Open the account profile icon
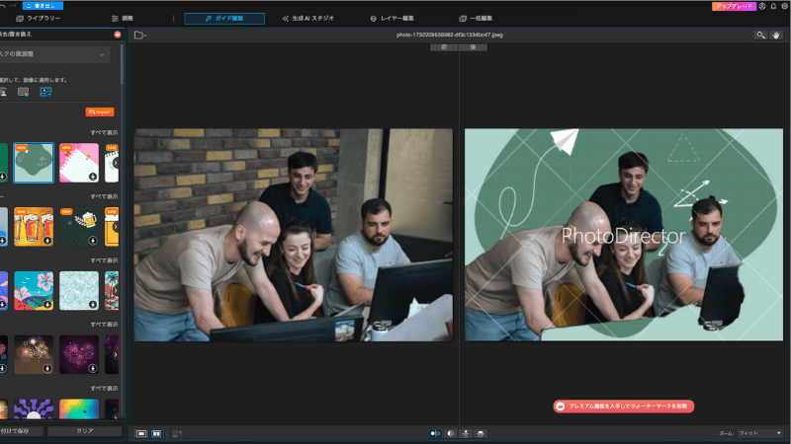The width and height of the screenshot is (791, 444). pyautogui.click(x=762, y=6)
